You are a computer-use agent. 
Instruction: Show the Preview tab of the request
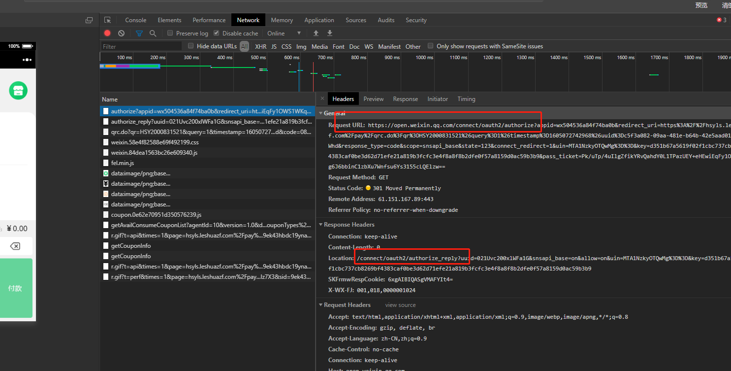(374, 99)
